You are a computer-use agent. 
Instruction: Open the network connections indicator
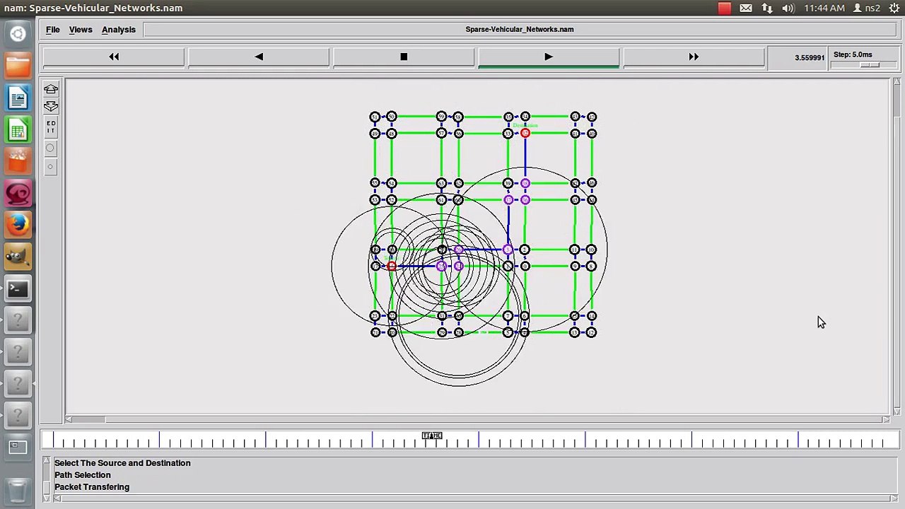click(767, 8)
